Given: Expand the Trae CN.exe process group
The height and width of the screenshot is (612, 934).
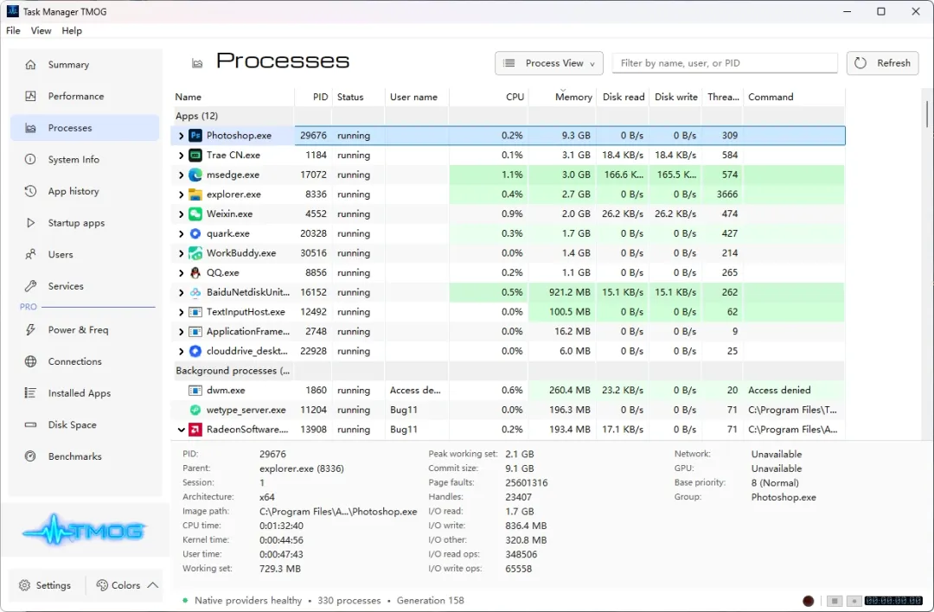Looking at the screenshot, I should pyautogui.click(x=181, y=156).
